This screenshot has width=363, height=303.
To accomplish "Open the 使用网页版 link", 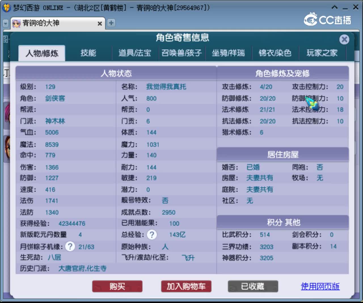I will (320, 286).
